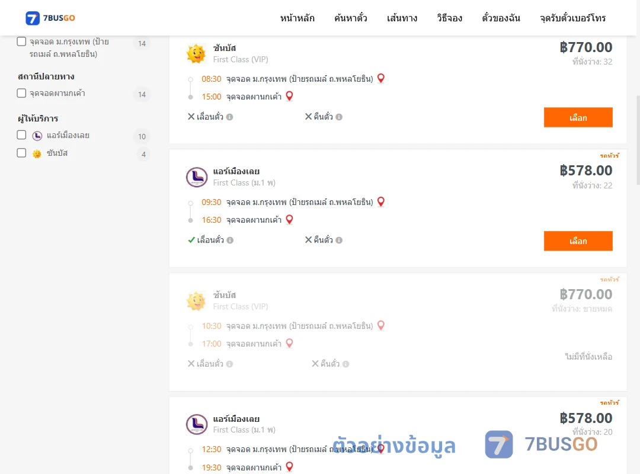Click ที่นั่งว่าง: ขายหมด text
Viewport: 640px width, 474px height.
[582, 309]
